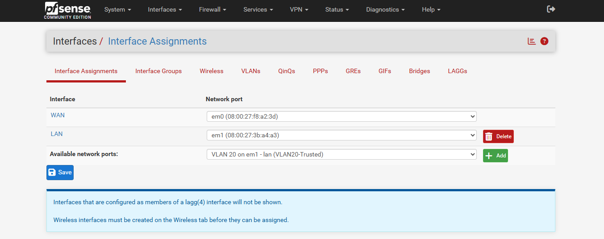Switch to the GIFs tab
Viewport: 604px width, 239px height.
385,71
